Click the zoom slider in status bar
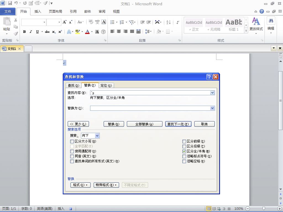The height and width of the screenshot is (212, 283). pos(263,209)
